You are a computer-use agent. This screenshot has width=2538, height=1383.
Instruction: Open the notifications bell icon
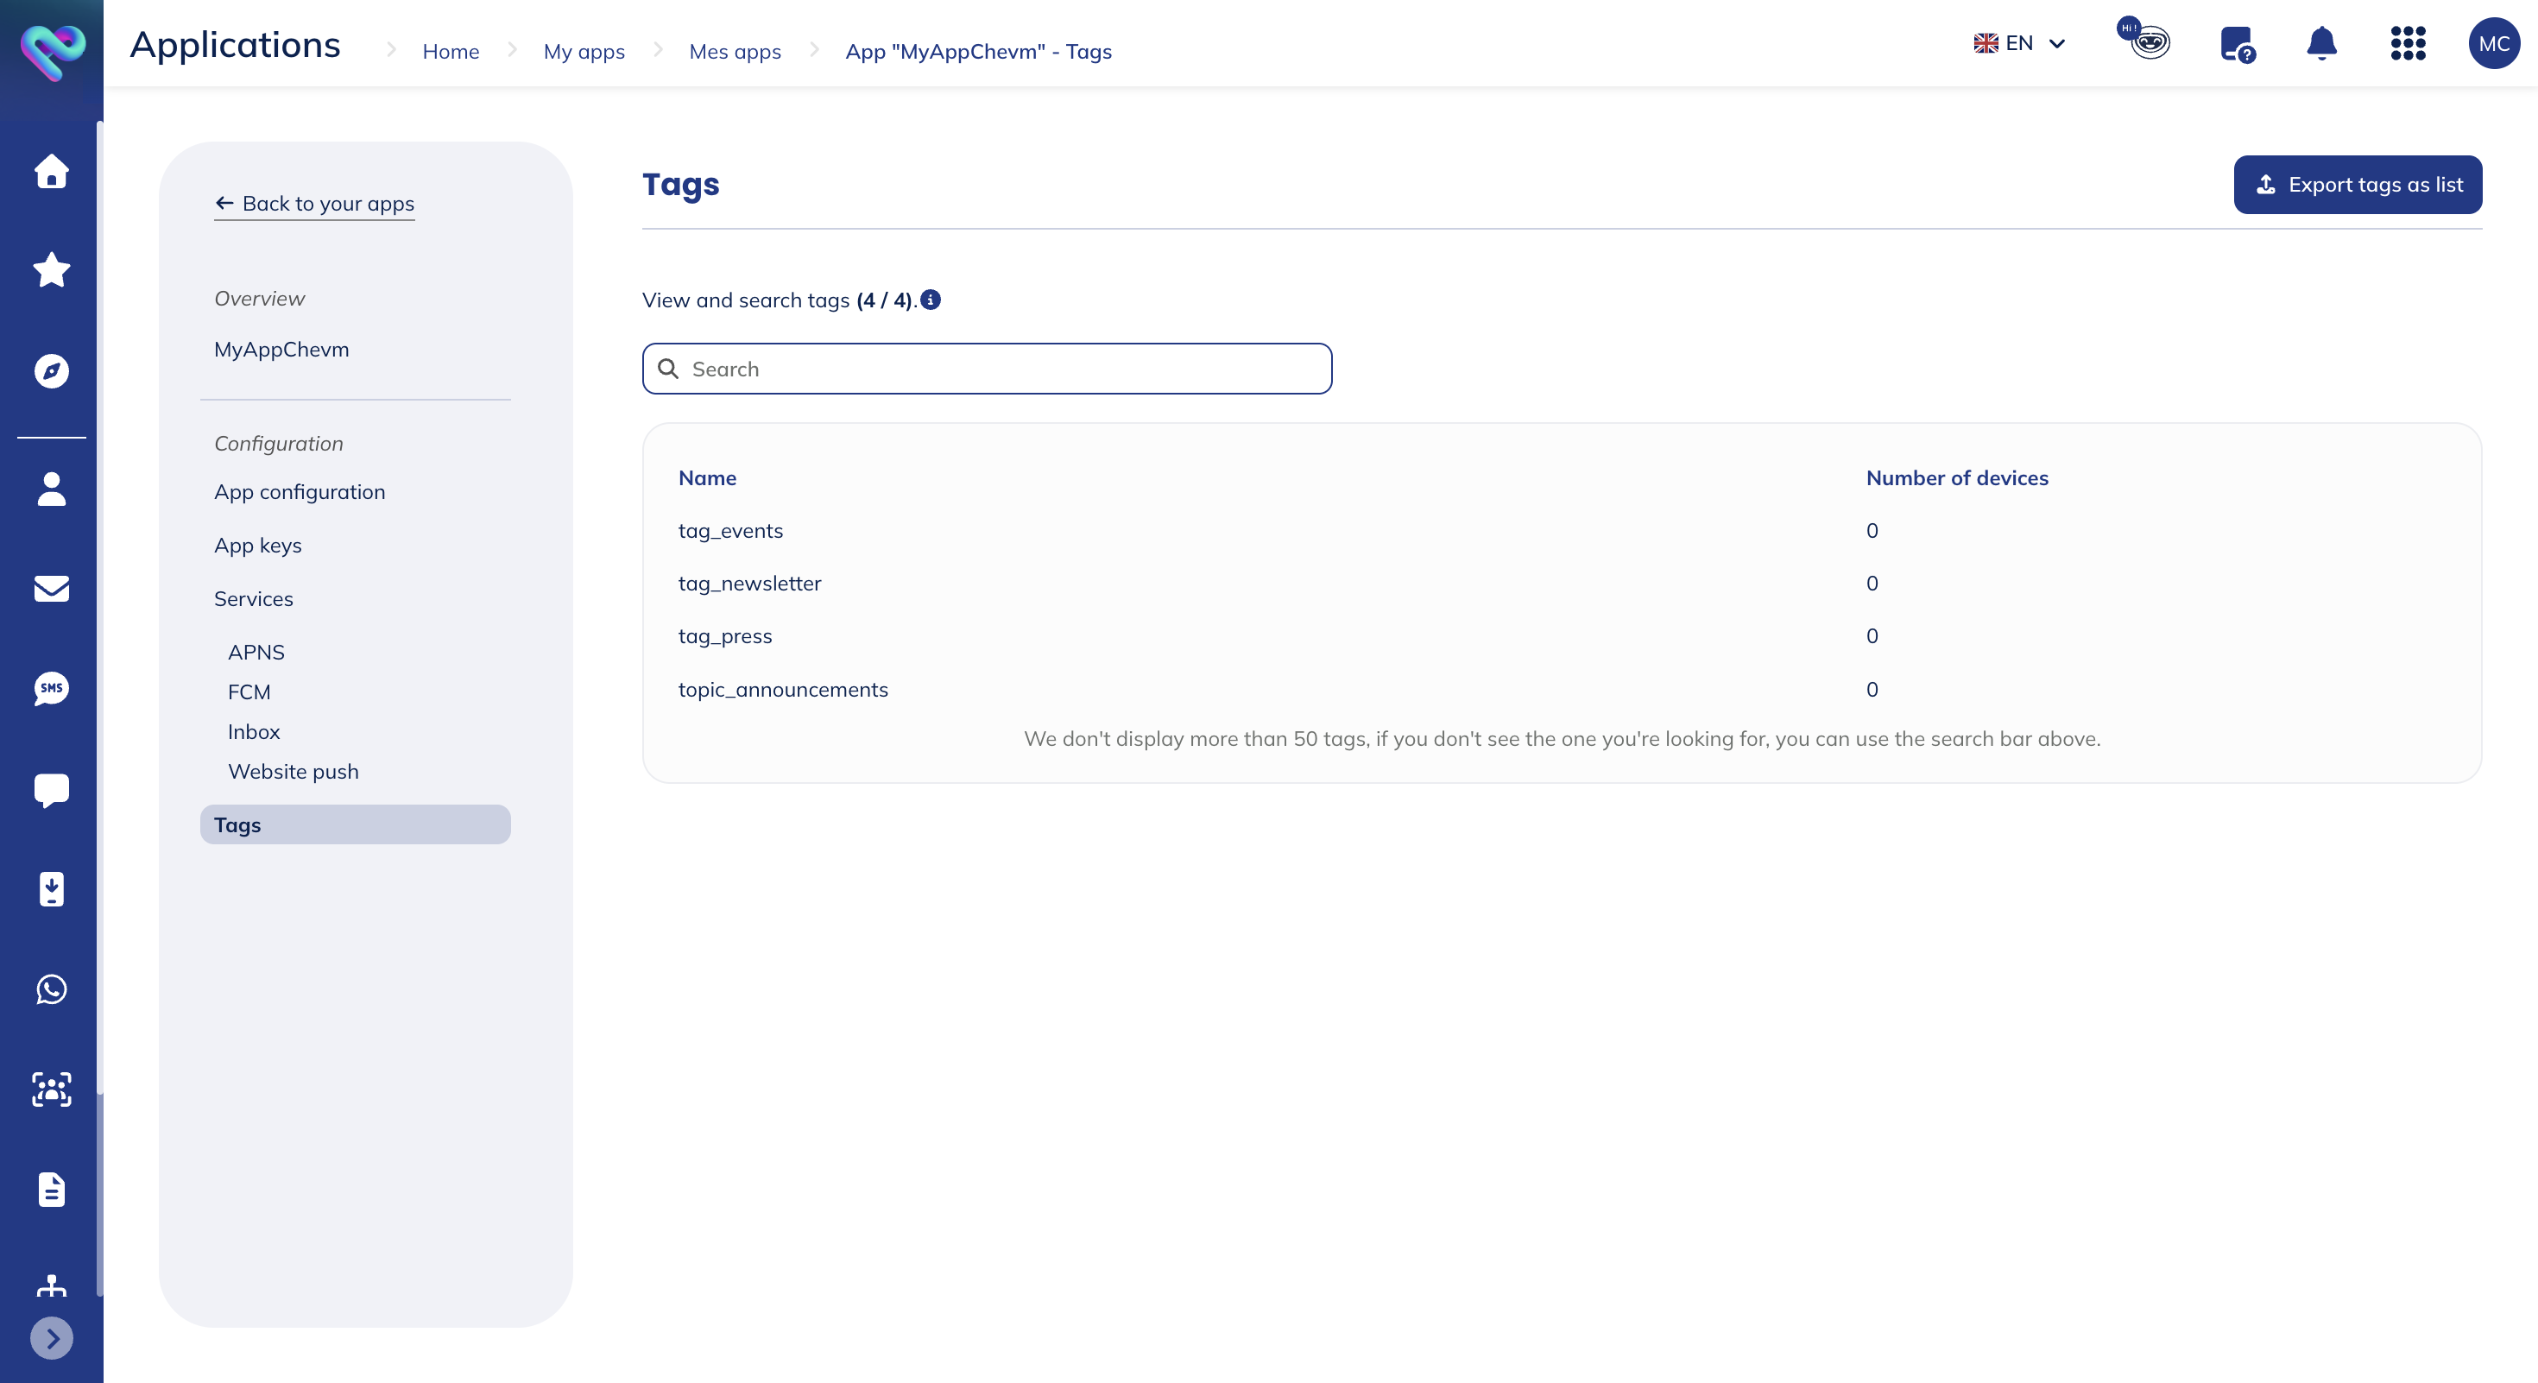[x=2321, y=43]
